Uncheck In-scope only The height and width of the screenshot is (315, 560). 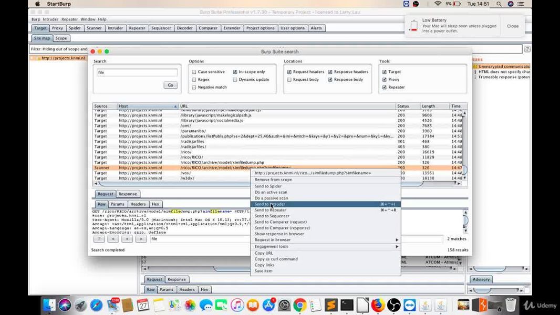click(x=235, y=72)
